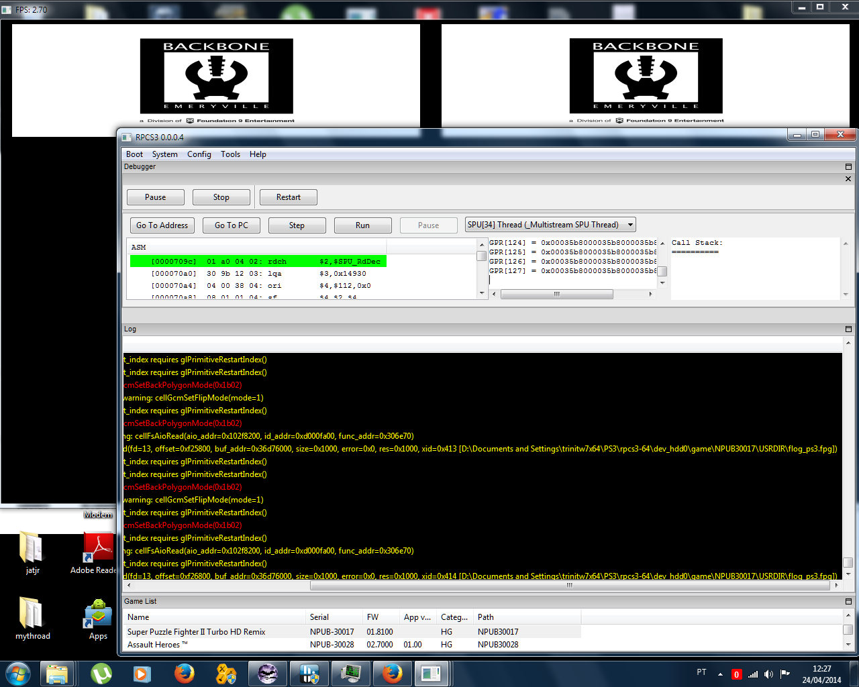Launch Windows Media Player from the taskbar
The image size is (859, 687).
[x=142, y=673]
